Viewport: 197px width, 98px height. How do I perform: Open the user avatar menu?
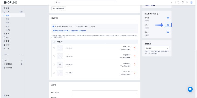click(191, 2)
